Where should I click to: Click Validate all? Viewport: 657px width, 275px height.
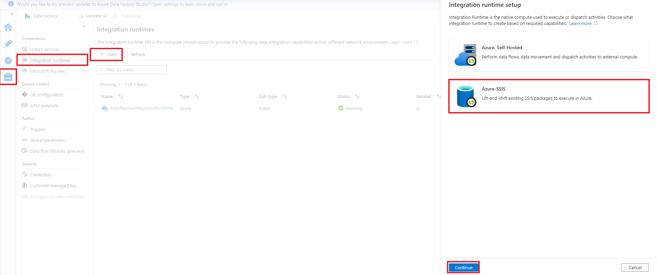point(92,16)
